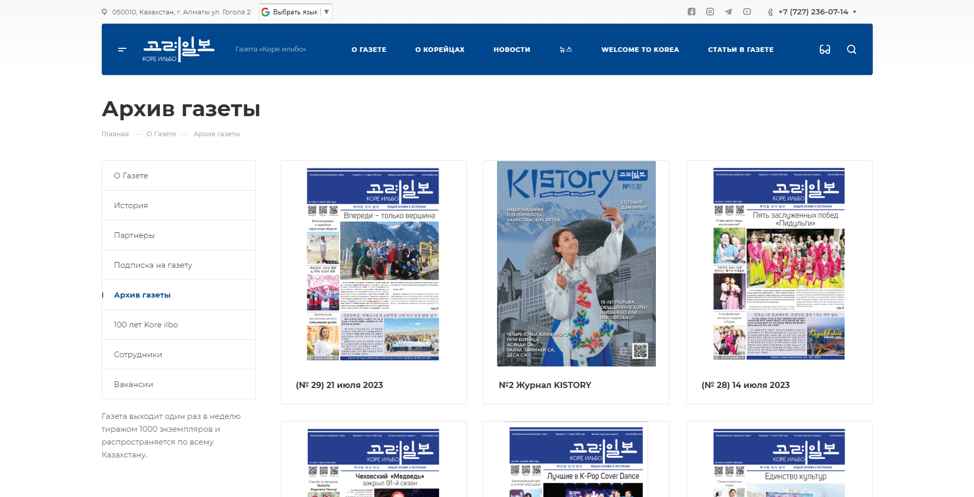Expand the phone number dropdown arrow
Image resolution: width=974 pixels, height=497 pixels.
[854, 12]
